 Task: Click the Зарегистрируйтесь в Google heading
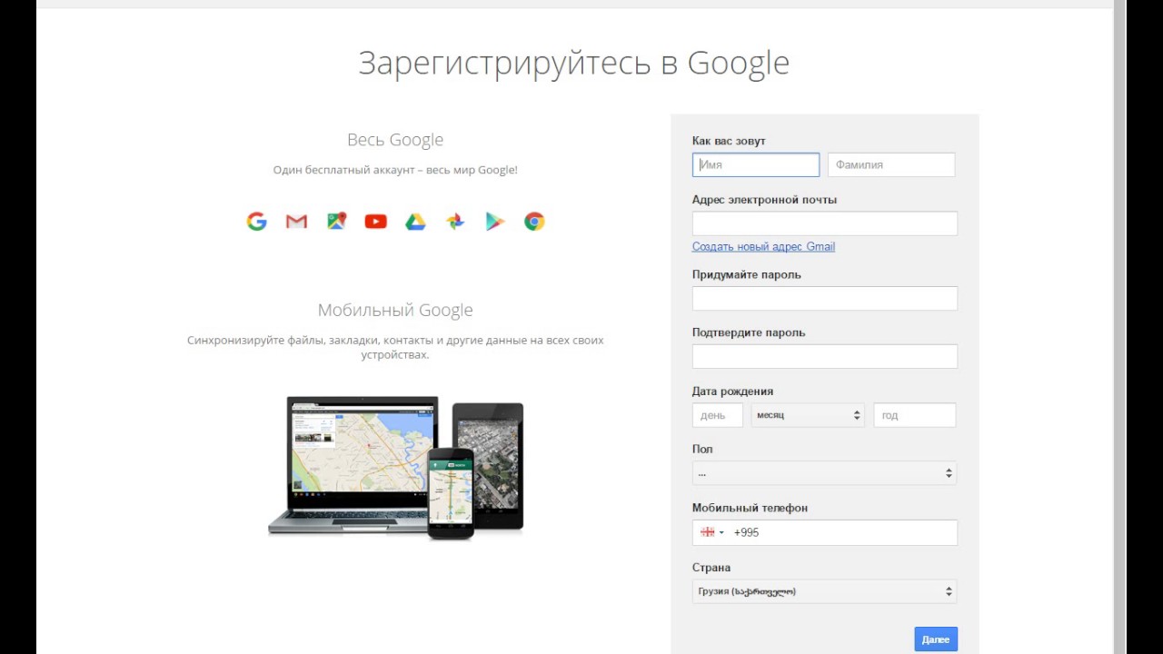pyautogui.click(x=573, y=63)
